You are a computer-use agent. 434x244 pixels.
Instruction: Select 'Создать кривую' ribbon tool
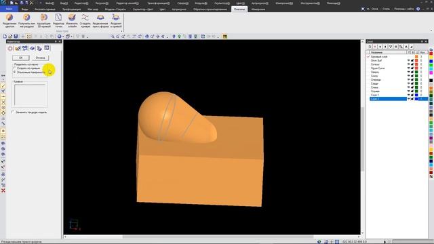coord(85,21)
